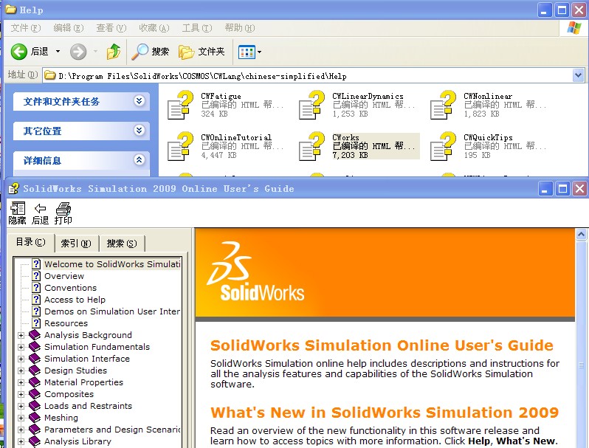Expand the Simulation Interface tree node
Viewport: 589px width, 448px height.
21,359
